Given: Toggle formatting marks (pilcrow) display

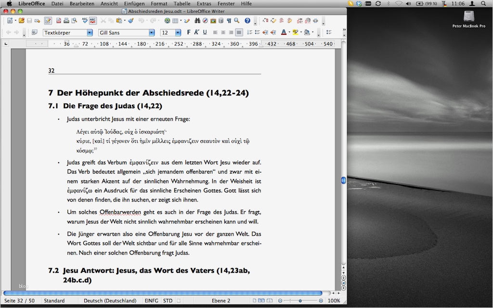Looking at the screenshot, I should (x=229, y=21).
